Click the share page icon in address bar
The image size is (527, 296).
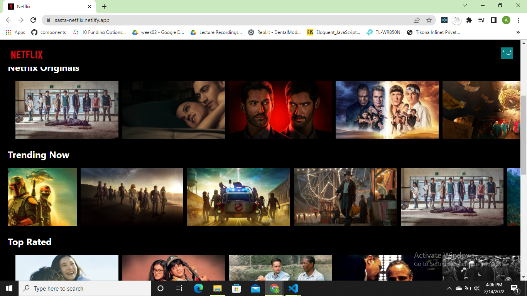pos(417,20)
